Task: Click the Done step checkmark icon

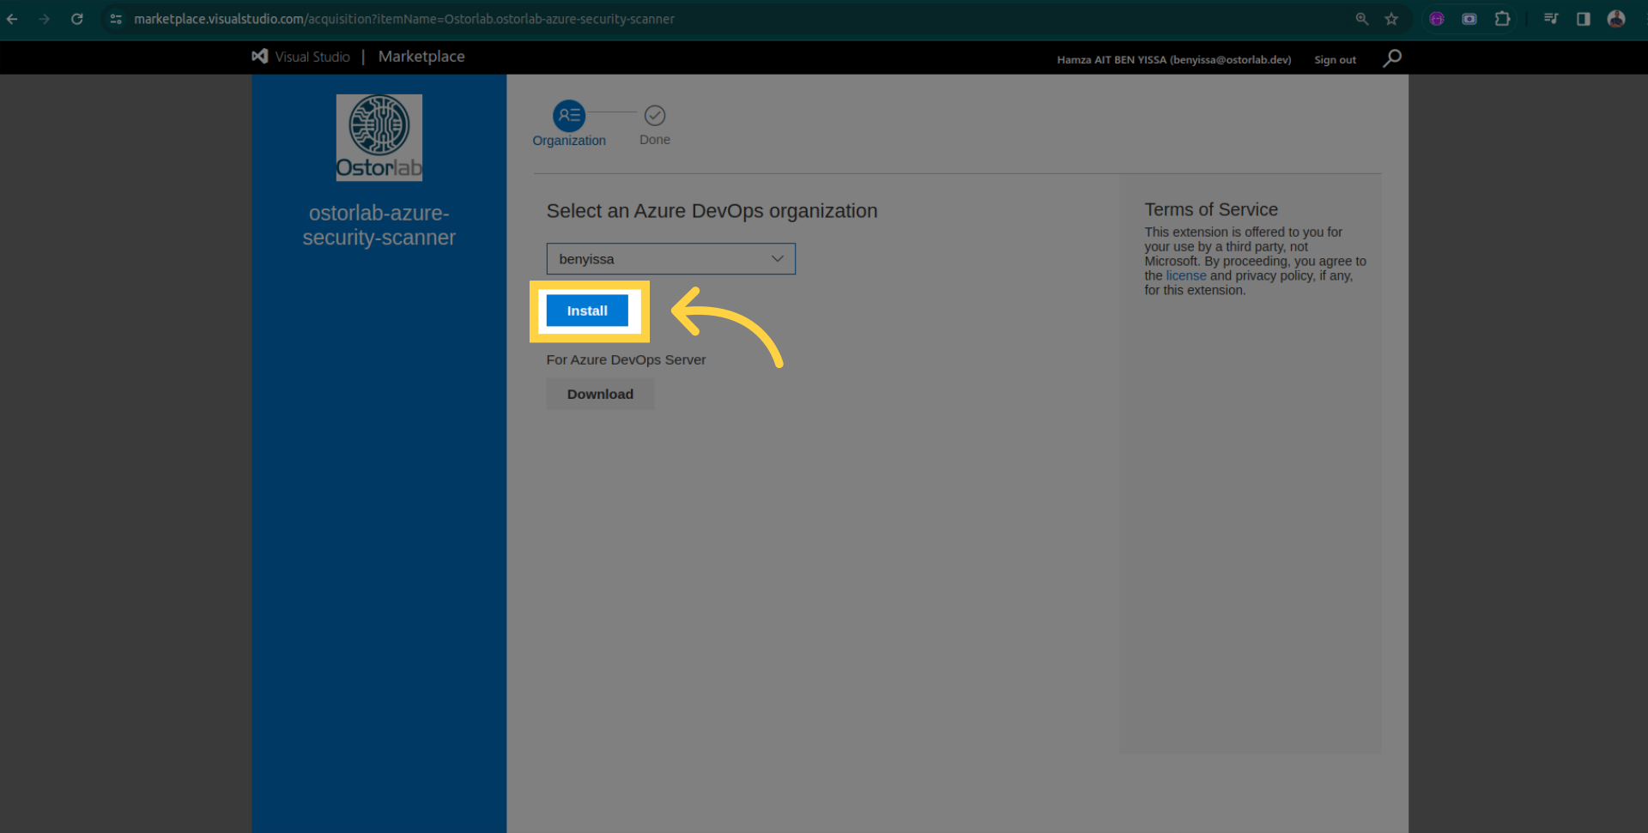Action: (655, 115)
